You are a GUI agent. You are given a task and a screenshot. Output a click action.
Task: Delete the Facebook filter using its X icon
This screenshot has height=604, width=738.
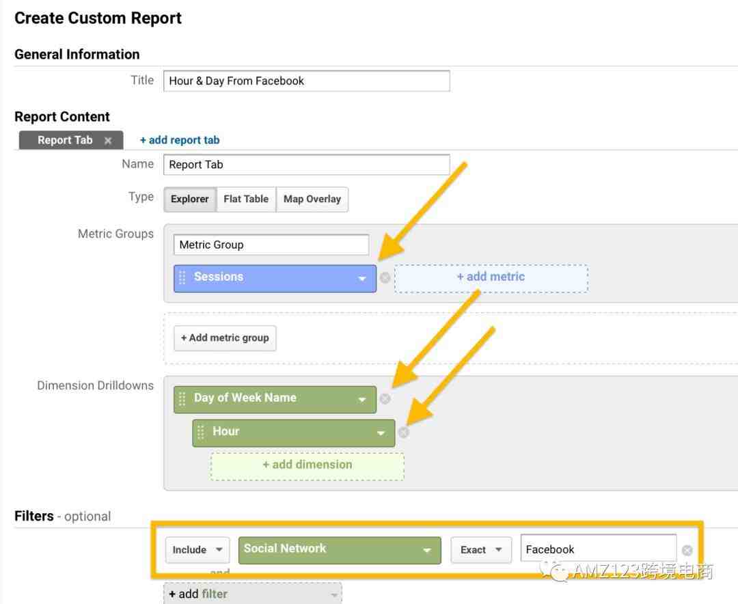coord(687,550)
